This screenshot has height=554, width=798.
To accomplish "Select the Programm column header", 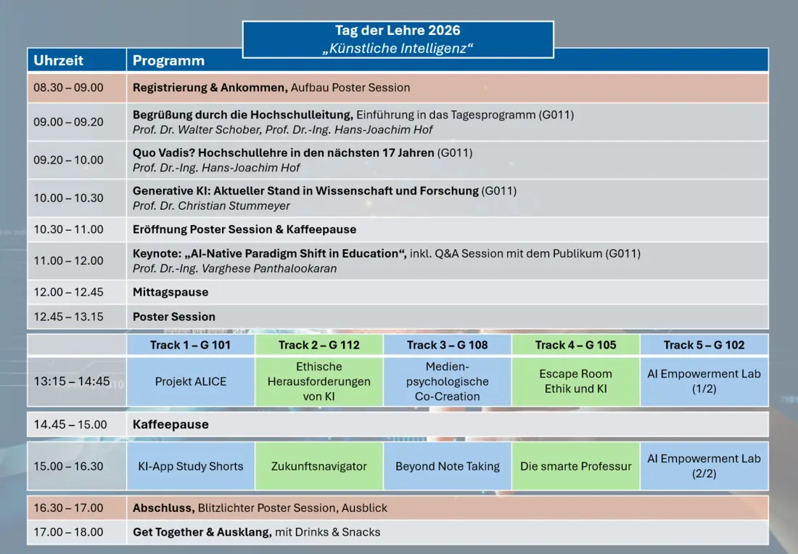I will [185, 60].
